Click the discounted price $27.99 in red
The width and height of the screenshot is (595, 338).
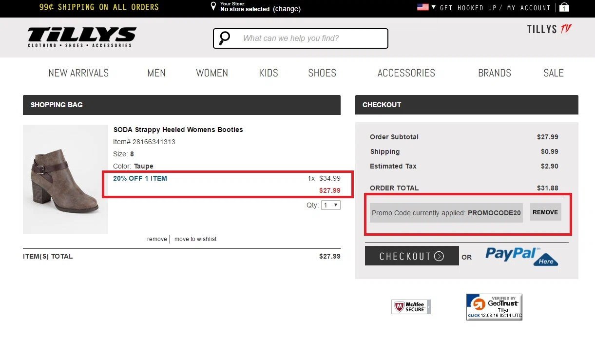pos(330,190)
